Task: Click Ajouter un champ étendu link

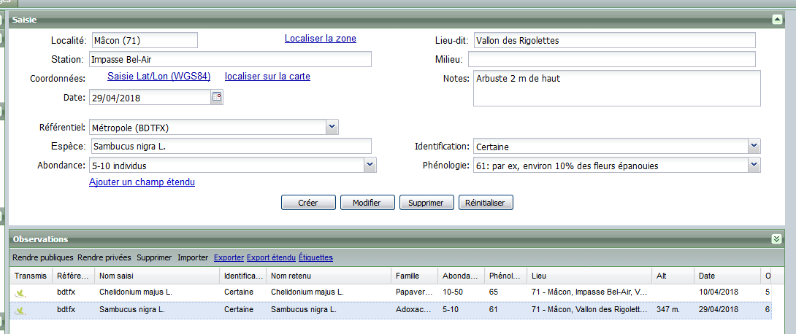Action: coord(142,182)
